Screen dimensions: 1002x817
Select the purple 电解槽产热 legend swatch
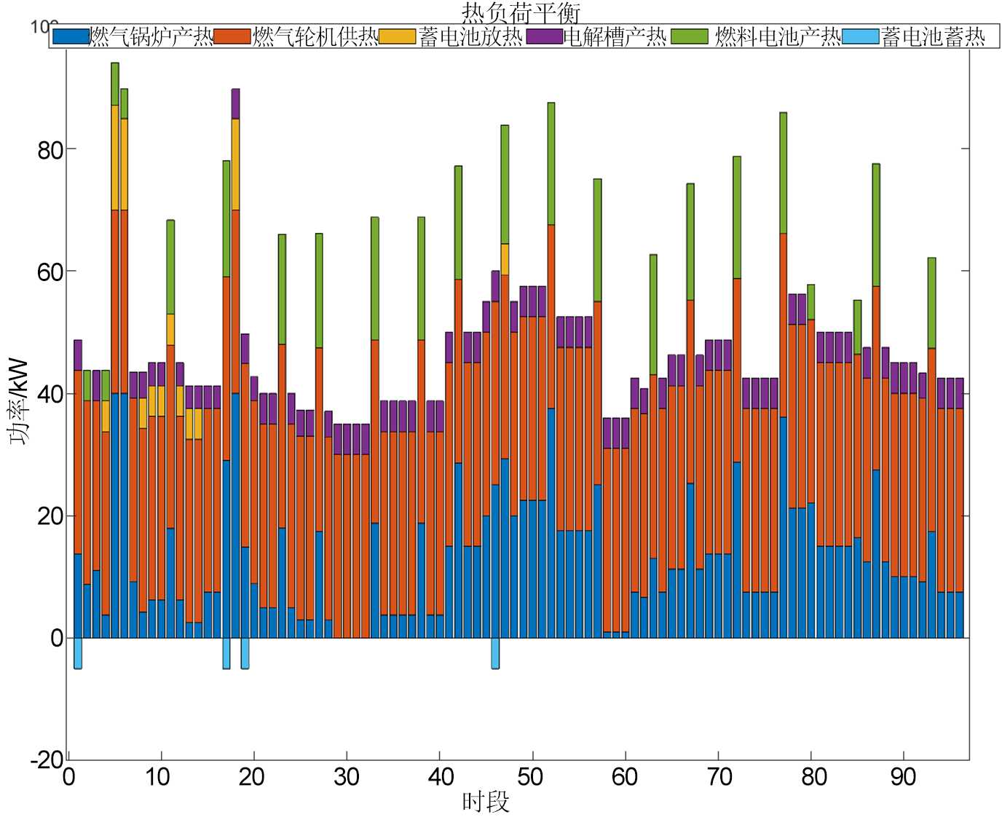(544, 36)
